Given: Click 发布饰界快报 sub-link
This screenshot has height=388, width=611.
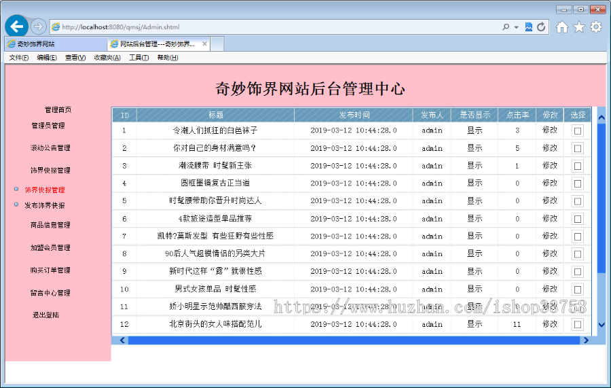Looking at the screenshot, I should (x=45, y=205).
